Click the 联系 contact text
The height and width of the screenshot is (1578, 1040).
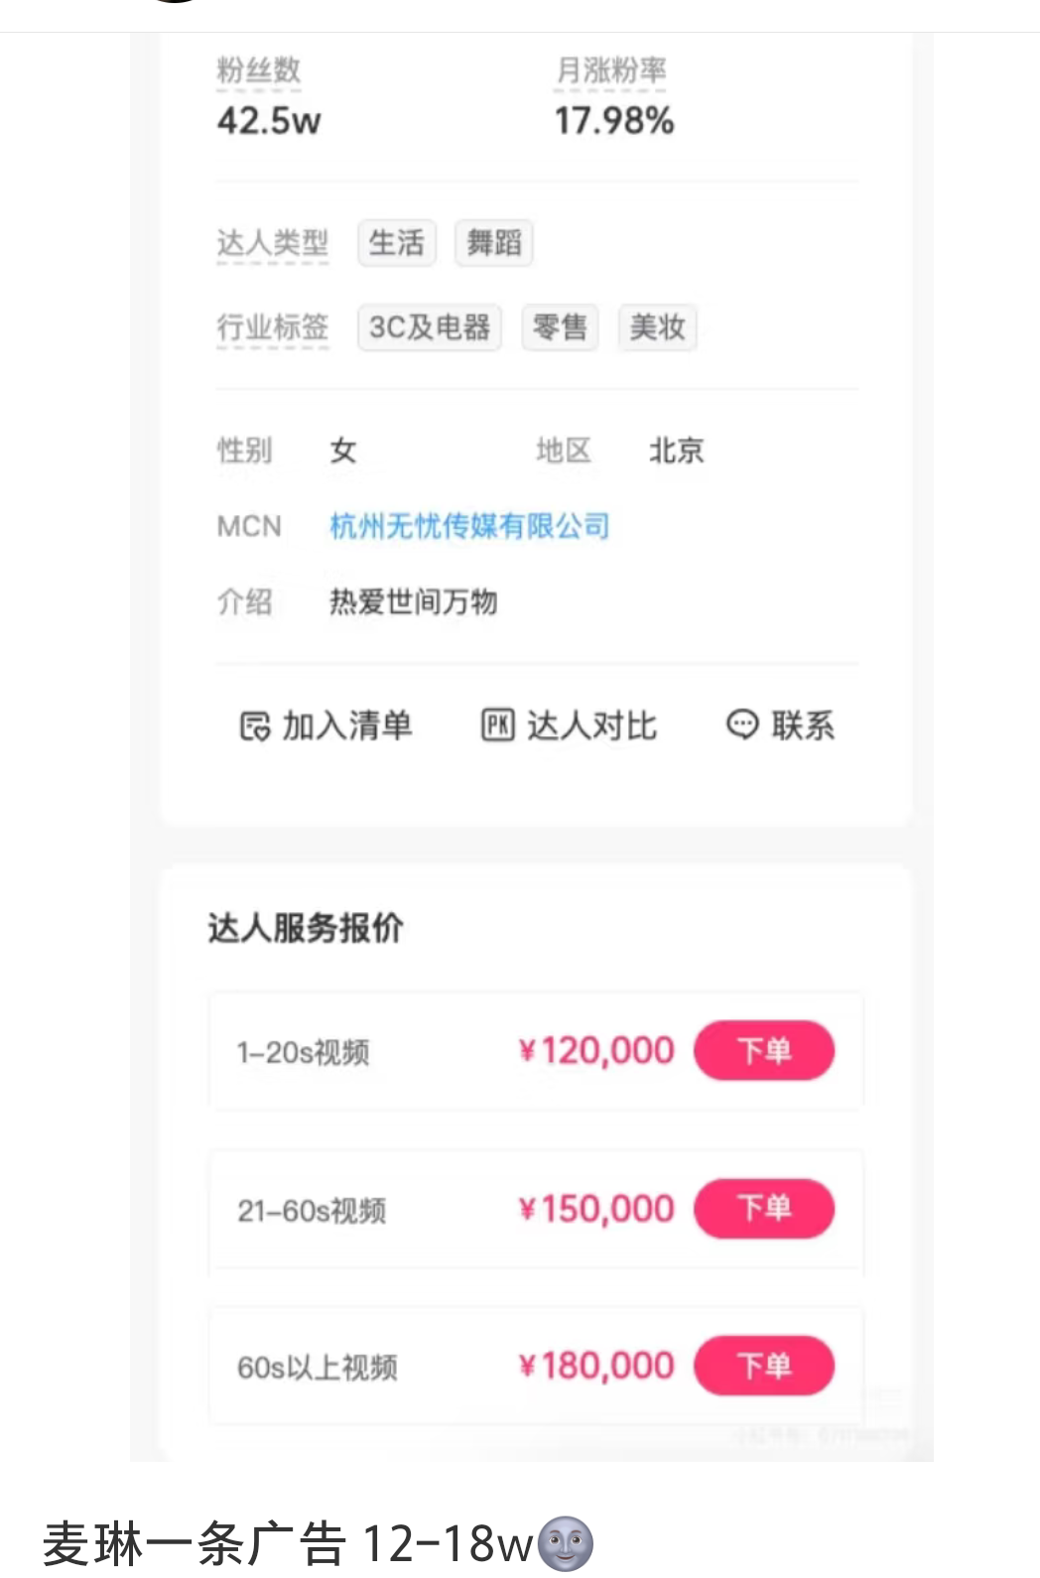(x=803, y=725)
